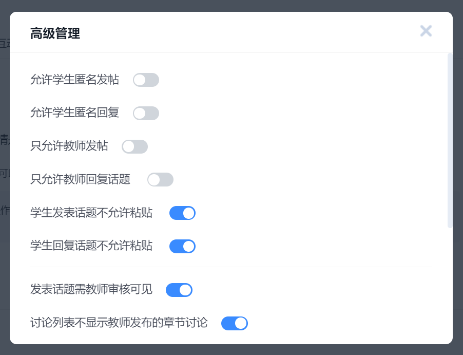Turn off the 学生回复话题不允许粘贴 switch
This screenshot has height=355, width=463.
tap(182, 247)
